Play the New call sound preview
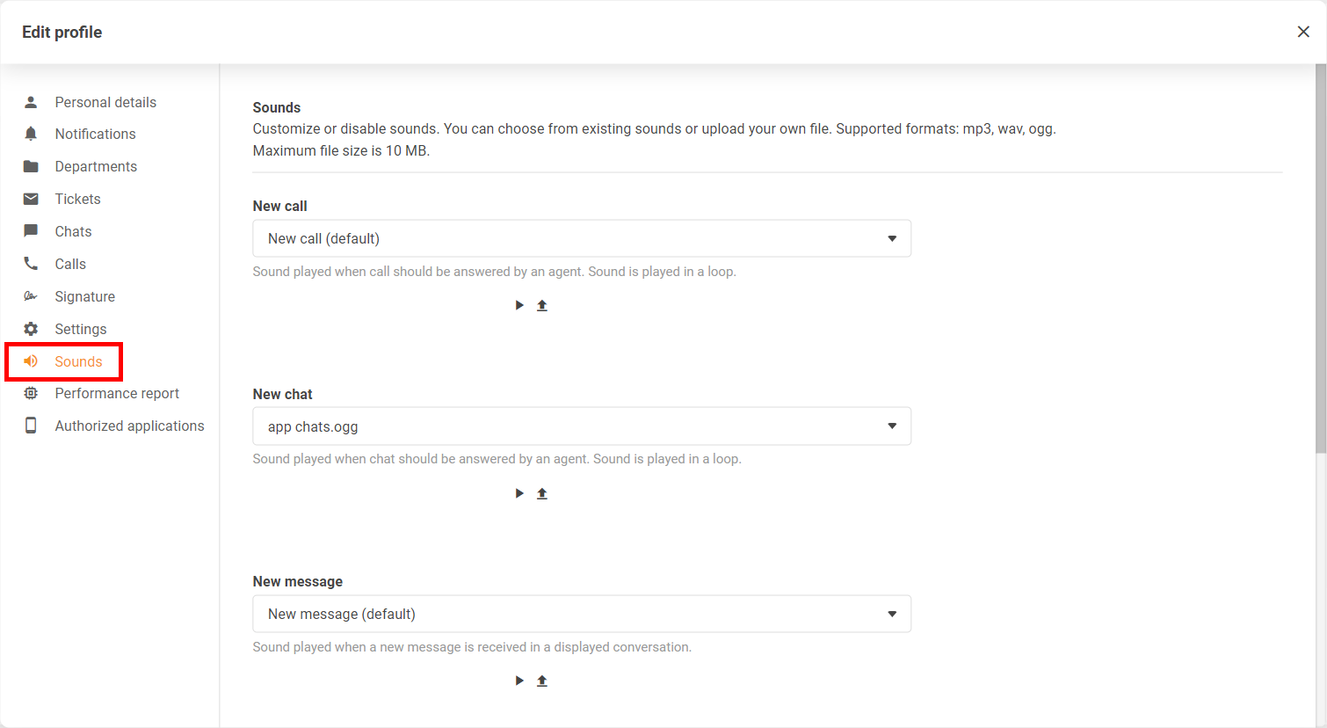 519,305
